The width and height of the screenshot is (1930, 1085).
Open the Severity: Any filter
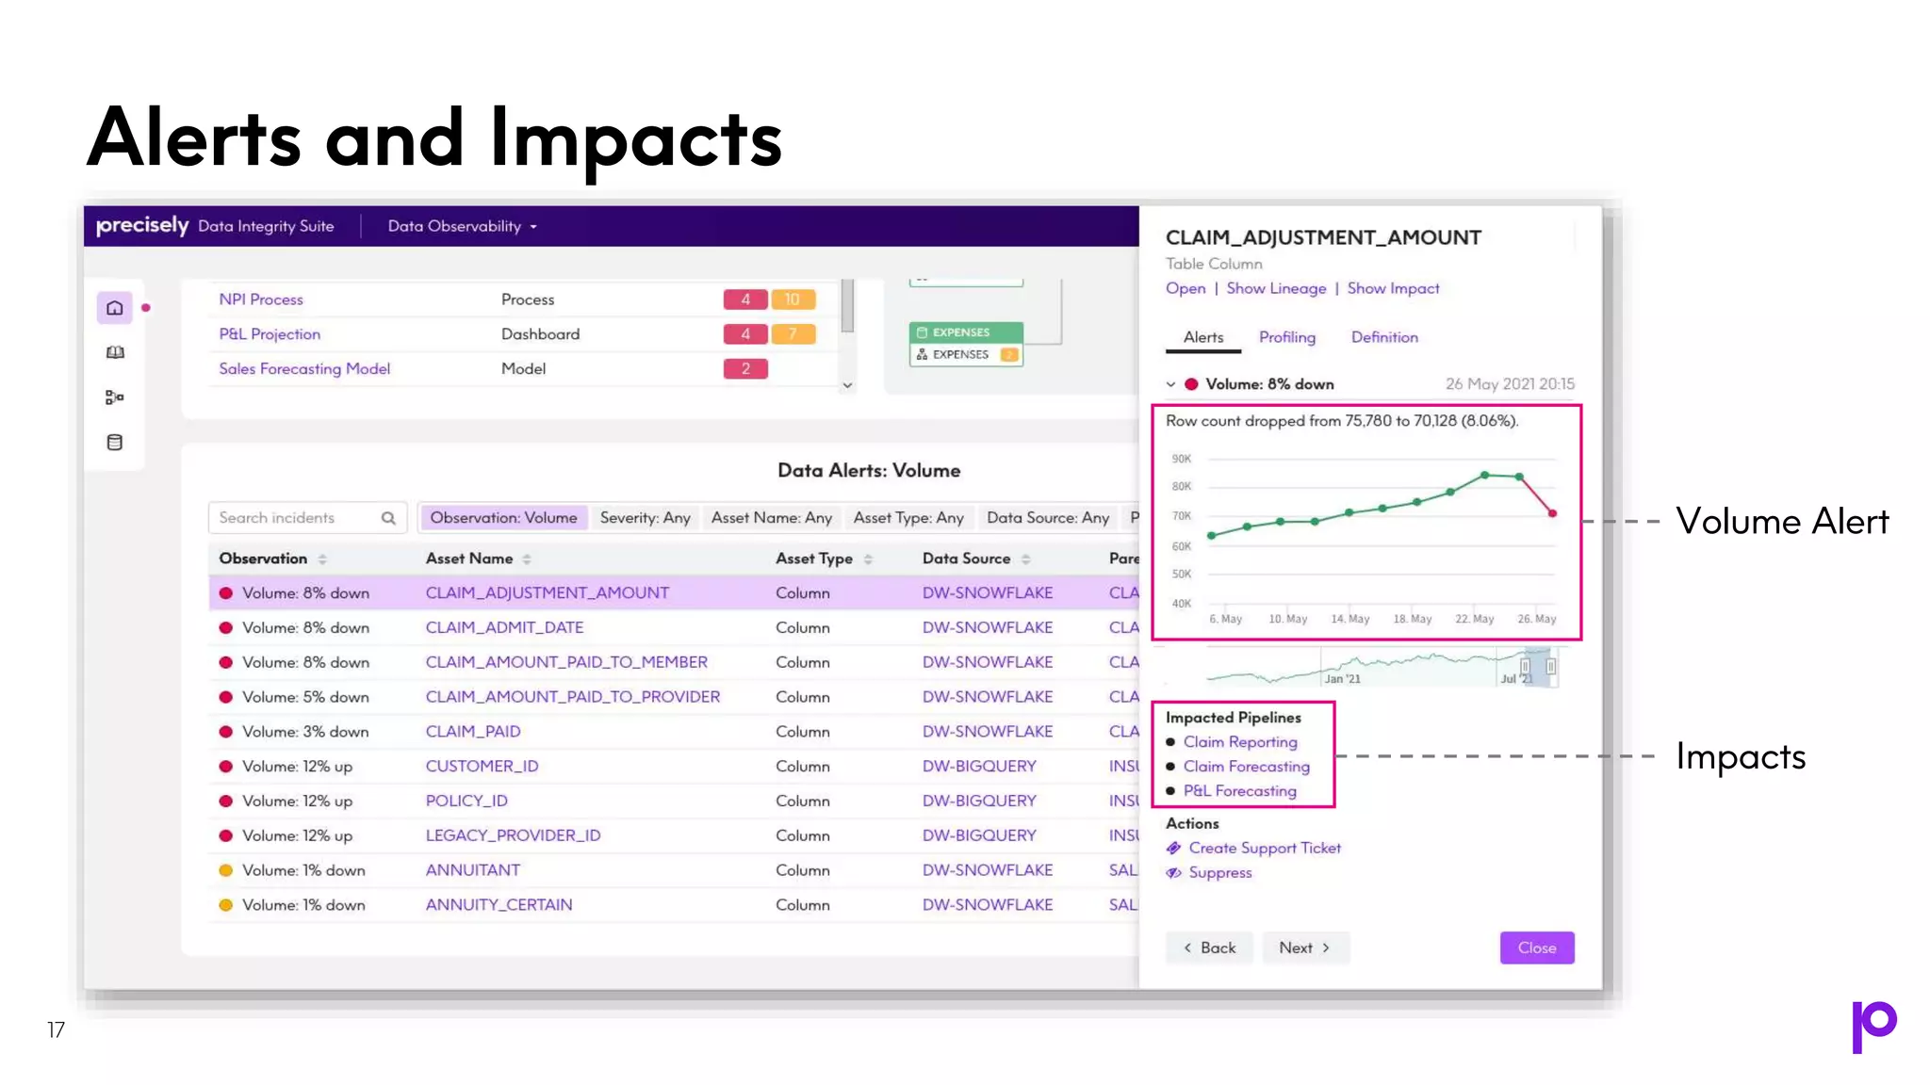tap(645, 518)
